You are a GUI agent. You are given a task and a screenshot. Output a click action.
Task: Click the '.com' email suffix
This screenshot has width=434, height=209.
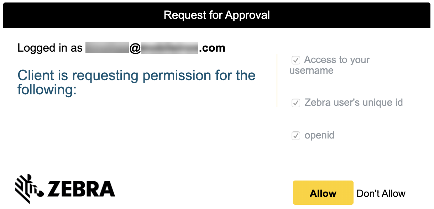coord(212,48)
